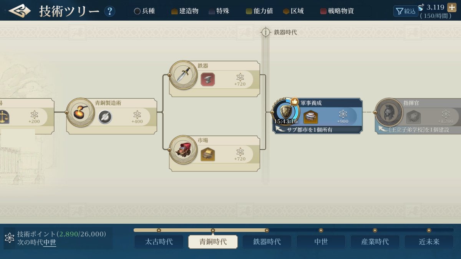Click the 中世 next era link
The width and height of the screenshot is (461, 259).
tap(50, 243)
